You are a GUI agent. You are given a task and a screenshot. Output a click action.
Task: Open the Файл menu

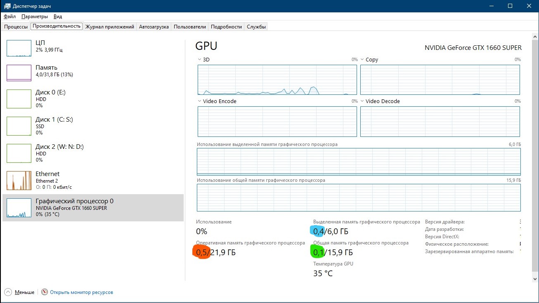pyautogui.click(x=9, y=16)
